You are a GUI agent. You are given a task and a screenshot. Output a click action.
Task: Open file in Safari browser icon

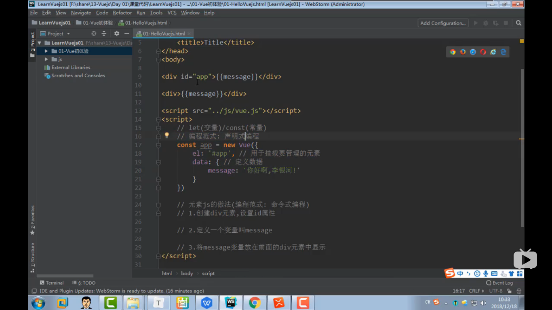(473, 52)
